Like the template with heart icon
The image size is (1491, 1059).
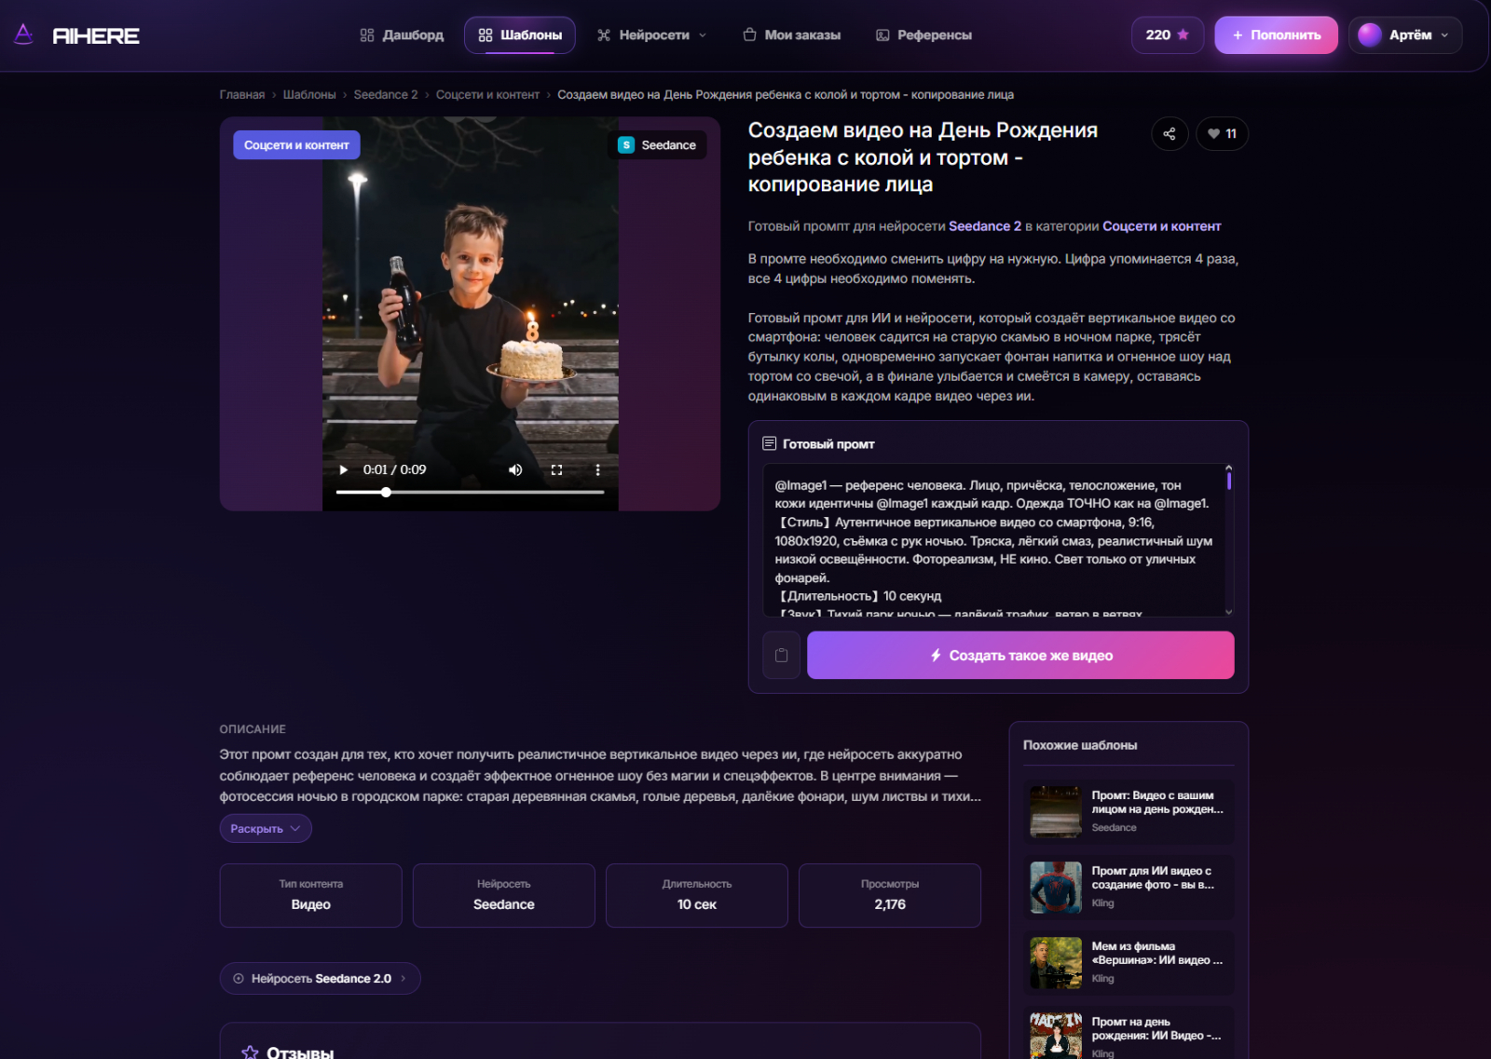1222,134
